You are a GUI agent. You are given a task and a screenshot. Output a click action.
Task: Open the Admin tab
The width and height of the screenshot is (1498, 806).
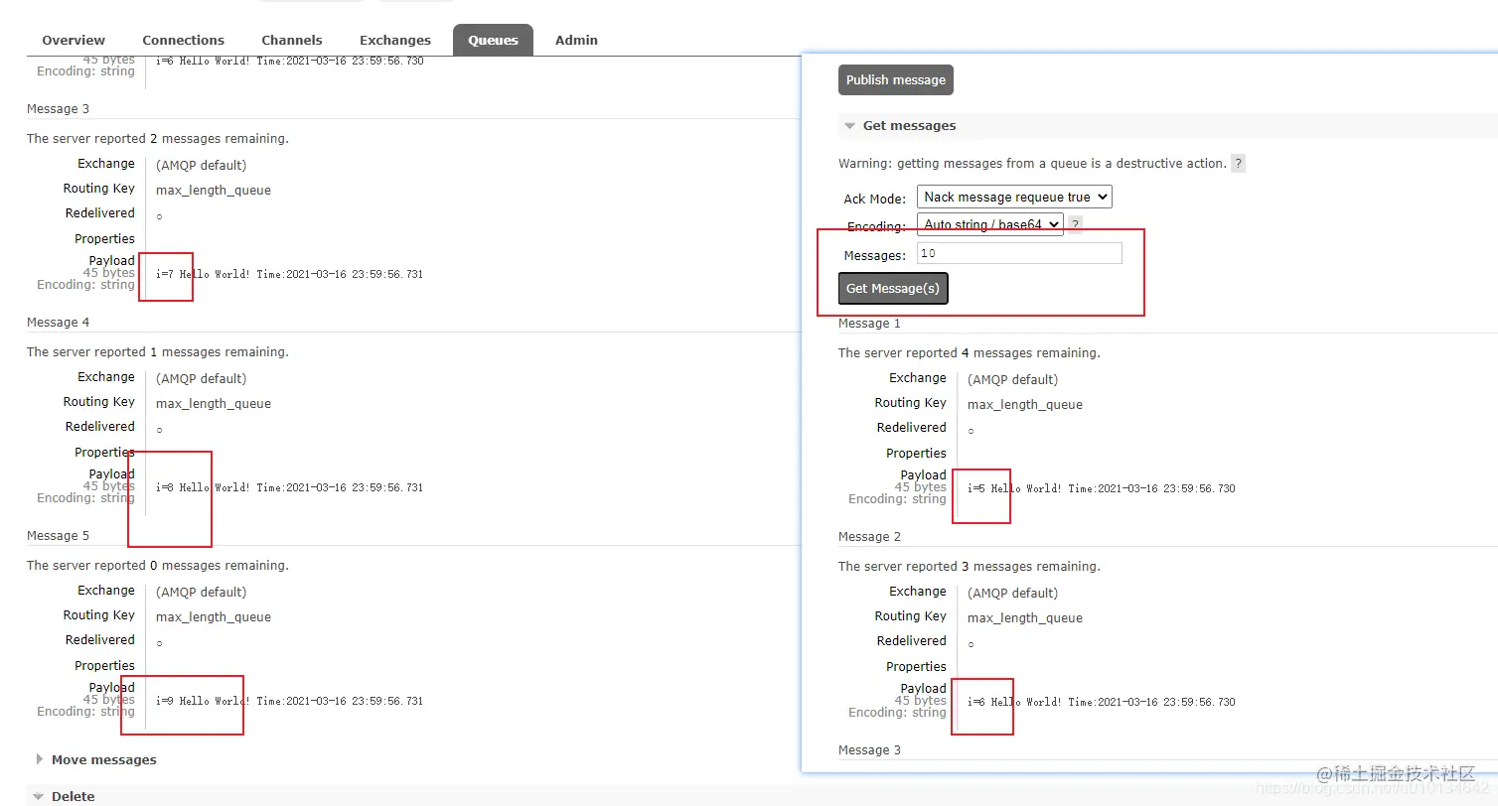point(576,41)
